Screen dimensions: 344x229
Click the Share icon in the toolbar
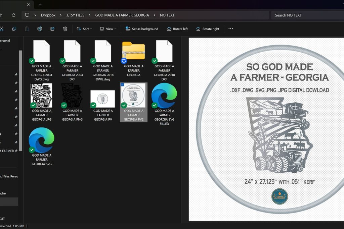[x=52, y=29]
